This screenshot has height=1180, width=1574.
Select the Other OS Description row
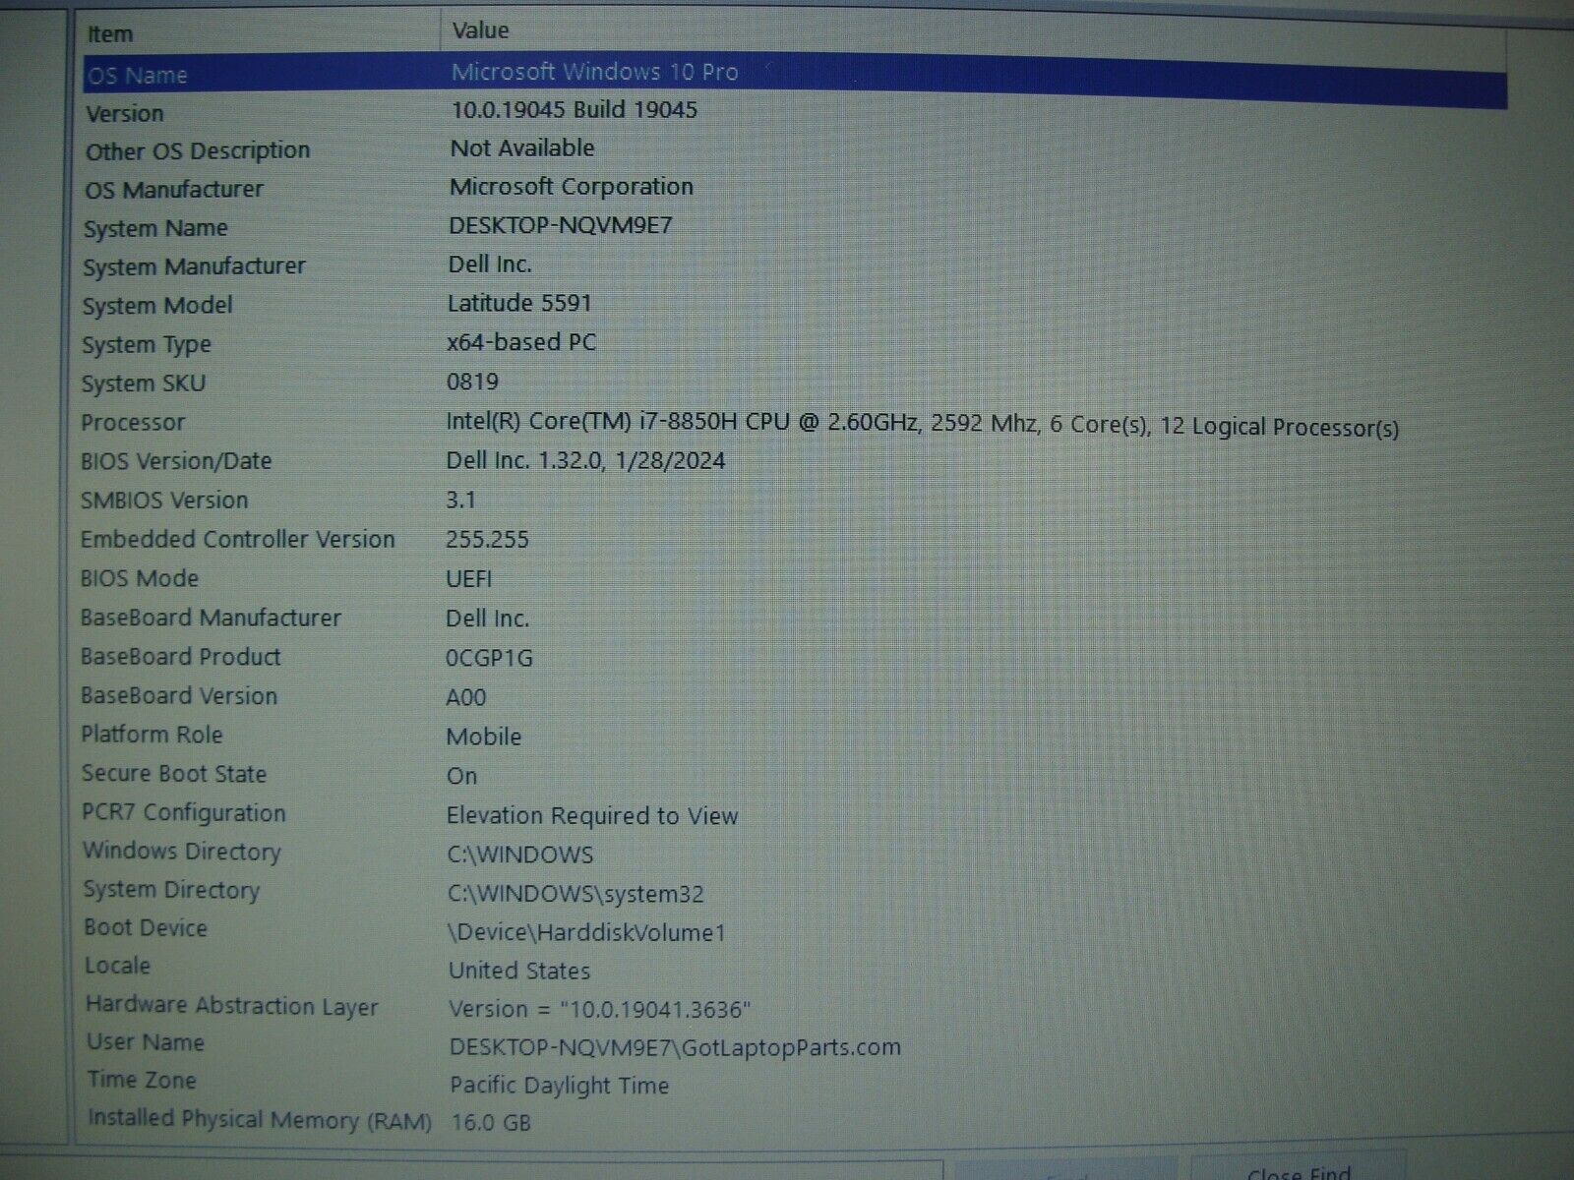pyautogui.click(x=198, y=151)
